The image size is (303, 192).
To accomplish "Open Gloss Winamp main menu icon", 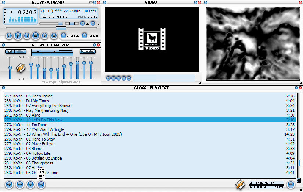I will coord(3,2).
